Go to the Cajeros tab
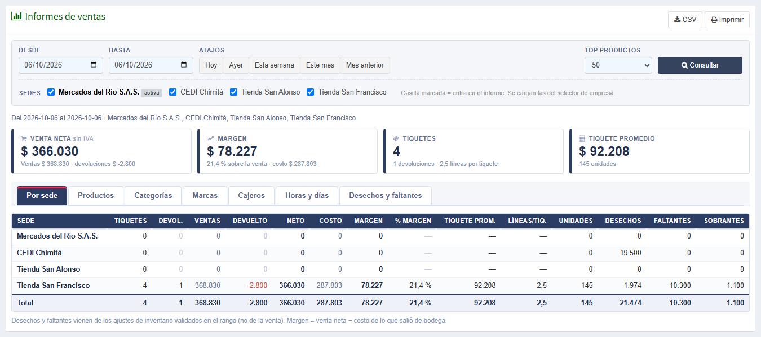The height and width of the screenshot is (337, 761). coord(251,196)
